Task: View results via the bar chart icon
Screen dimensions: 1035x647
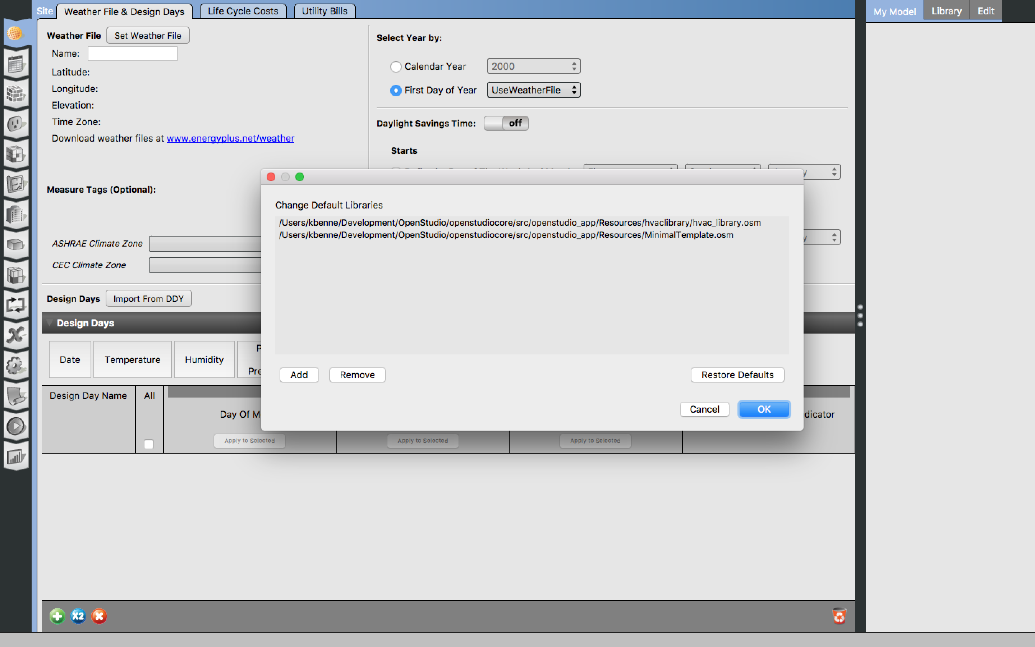Action: click(16, 457)
